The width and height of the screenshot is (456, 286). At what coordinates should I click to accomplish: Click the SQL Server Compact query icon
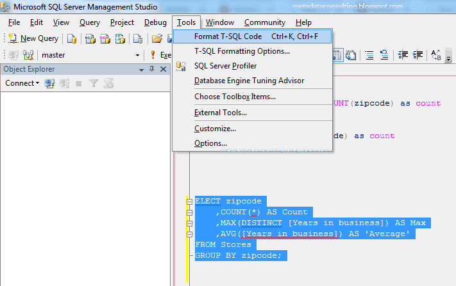pyautogui.click(x=138, y=38)
